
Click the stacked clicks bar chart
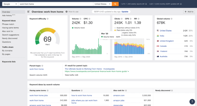(129, 46)
